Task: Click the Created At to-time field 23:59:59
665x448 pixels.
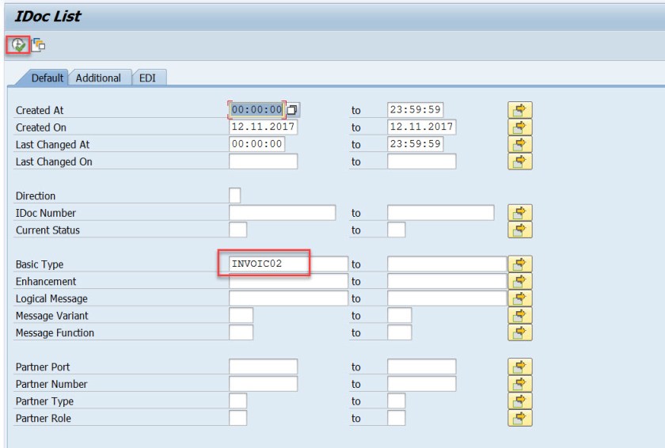Action: click(415, 110)
